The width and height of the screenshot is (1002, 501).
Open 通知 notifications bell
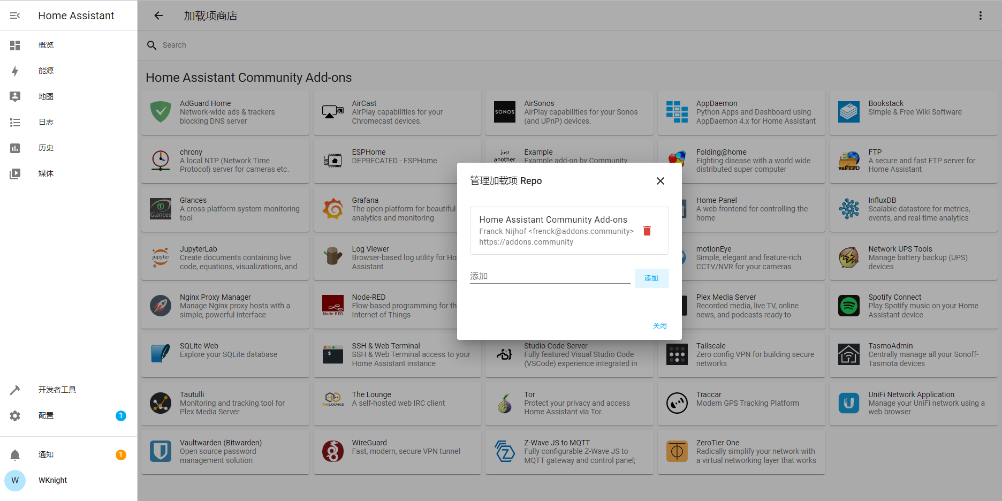pyautogui.click(x=15, y=455)
